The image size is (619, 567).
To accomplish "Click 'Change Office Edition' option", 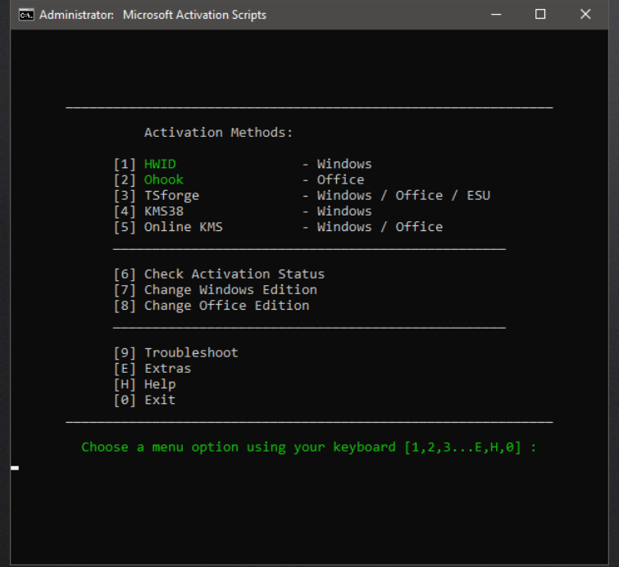I will pos(226,306).
